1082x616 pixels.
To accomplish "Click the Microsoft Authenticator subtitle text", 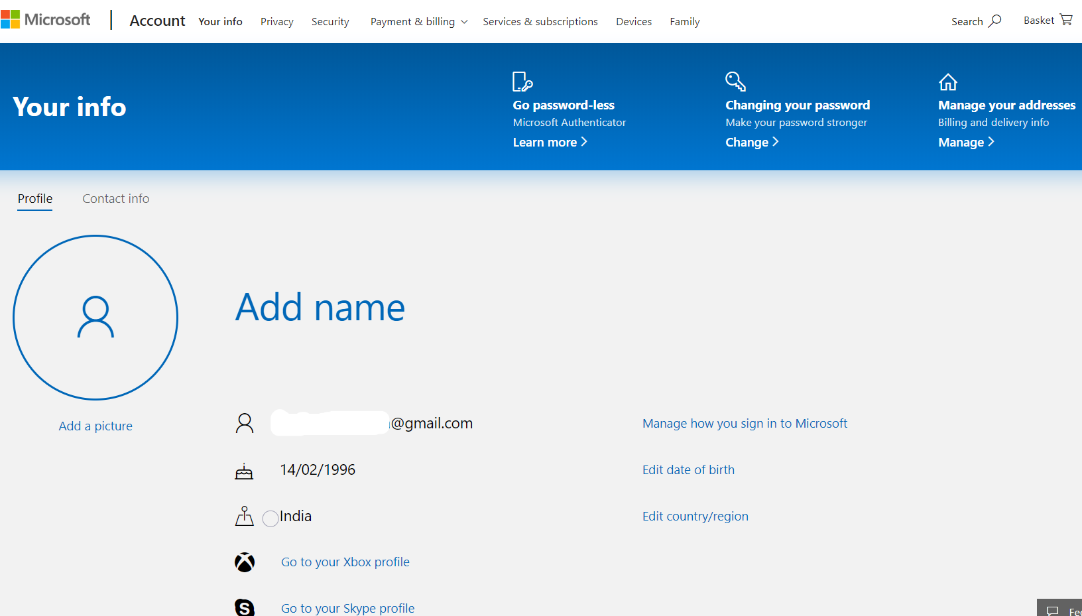I will 570,122.
